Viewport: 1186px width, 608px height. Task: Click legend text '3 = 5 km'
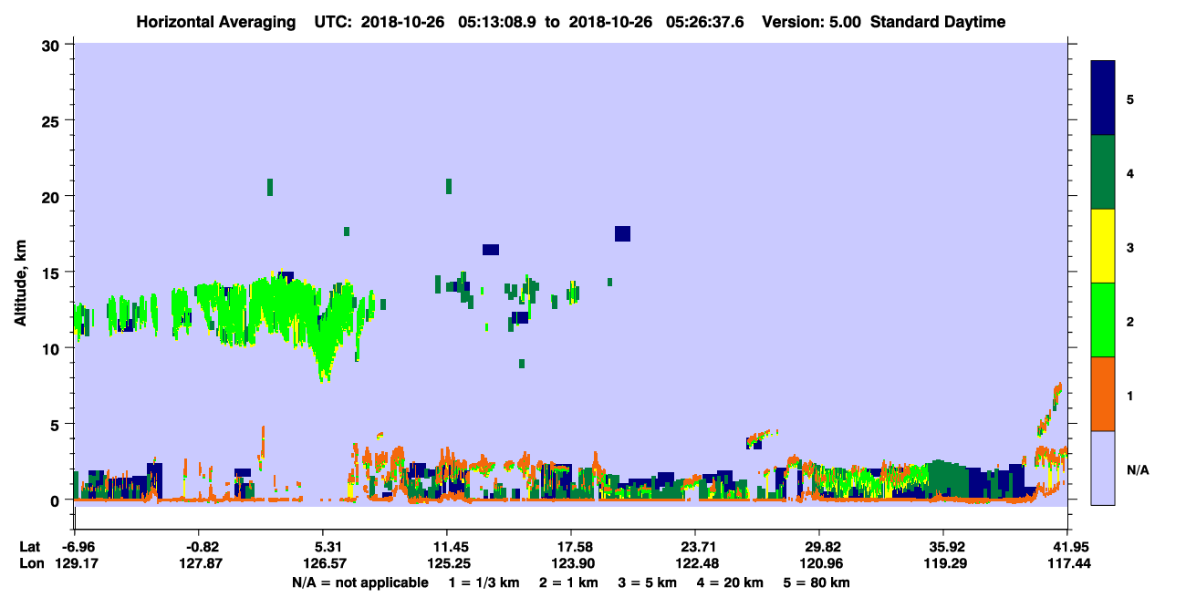point(648,582)
